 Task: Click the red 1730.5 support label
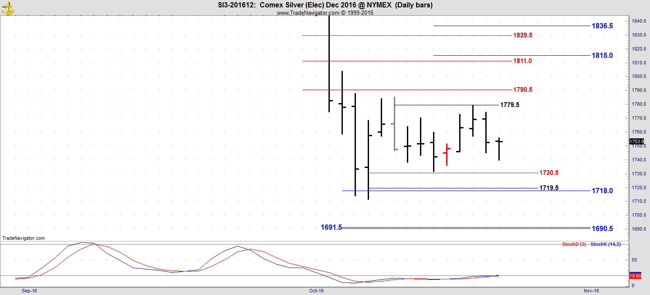tap(548, 173)
